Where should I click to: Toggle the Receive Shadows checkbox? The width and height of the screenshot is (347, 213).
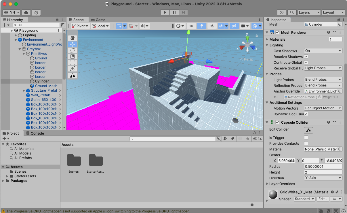pyautogui.click(x=306, y=57)
